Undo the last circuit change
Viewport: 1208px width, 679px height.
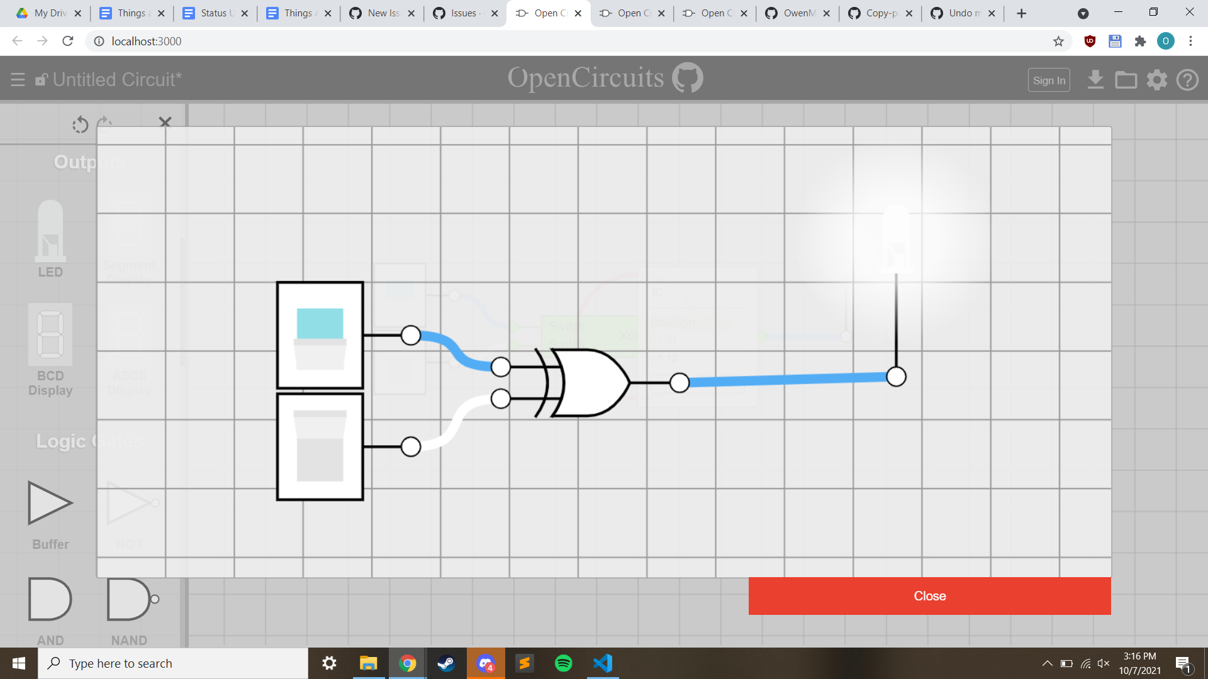[x=80, y=124]
